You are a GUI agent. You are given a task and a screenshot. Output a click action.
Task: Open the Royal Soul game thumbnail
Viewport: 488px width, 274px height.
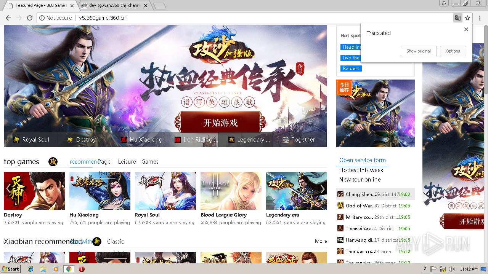coord(165,191)
